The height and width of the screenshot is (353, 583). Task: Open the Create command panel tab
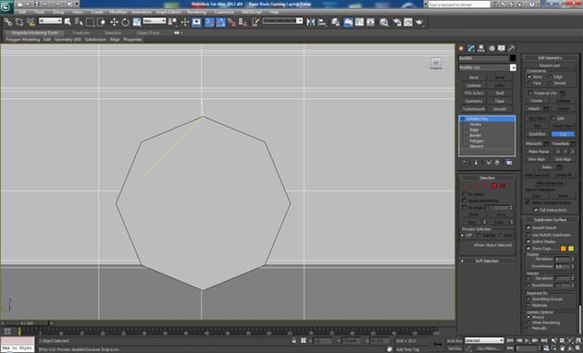462,48
